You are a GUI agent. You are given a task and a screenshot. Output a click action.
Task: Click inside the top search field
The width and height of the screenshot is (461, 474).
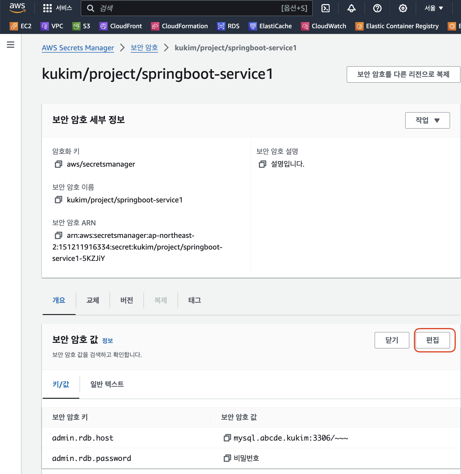pyautogui.click(x=197, y=8)
